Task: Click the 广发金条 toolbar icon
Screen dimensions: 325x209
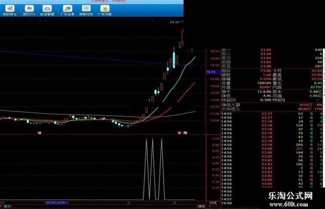Action: point(67,10)
